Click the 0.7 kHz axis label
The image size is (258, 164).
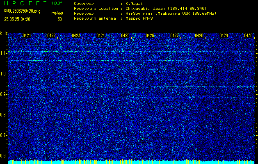tap(3, 135)
